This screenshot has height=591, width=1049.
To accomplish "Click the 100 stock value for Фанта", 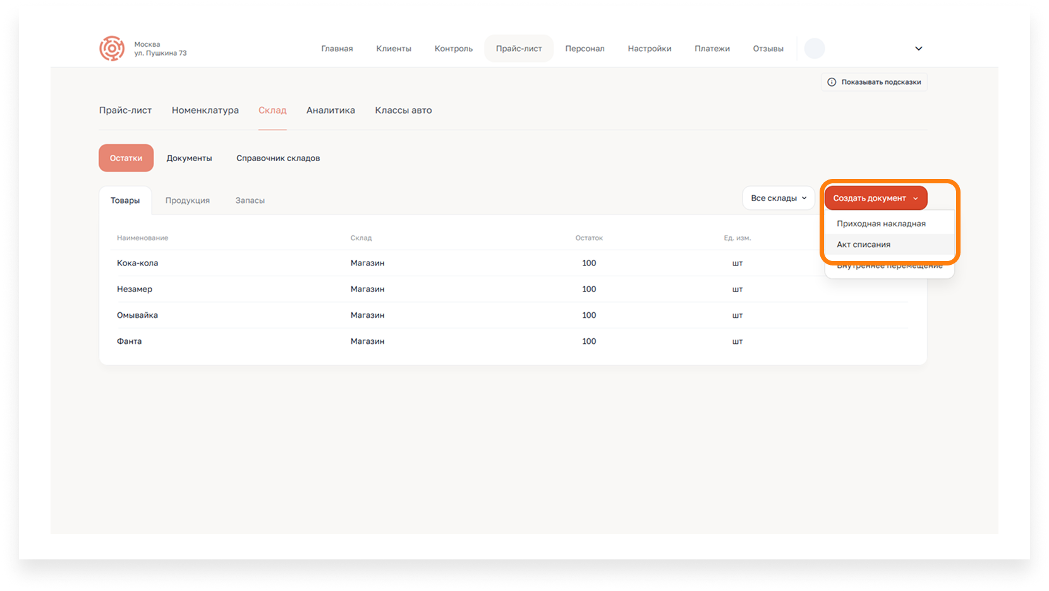I will pos(589,341).
